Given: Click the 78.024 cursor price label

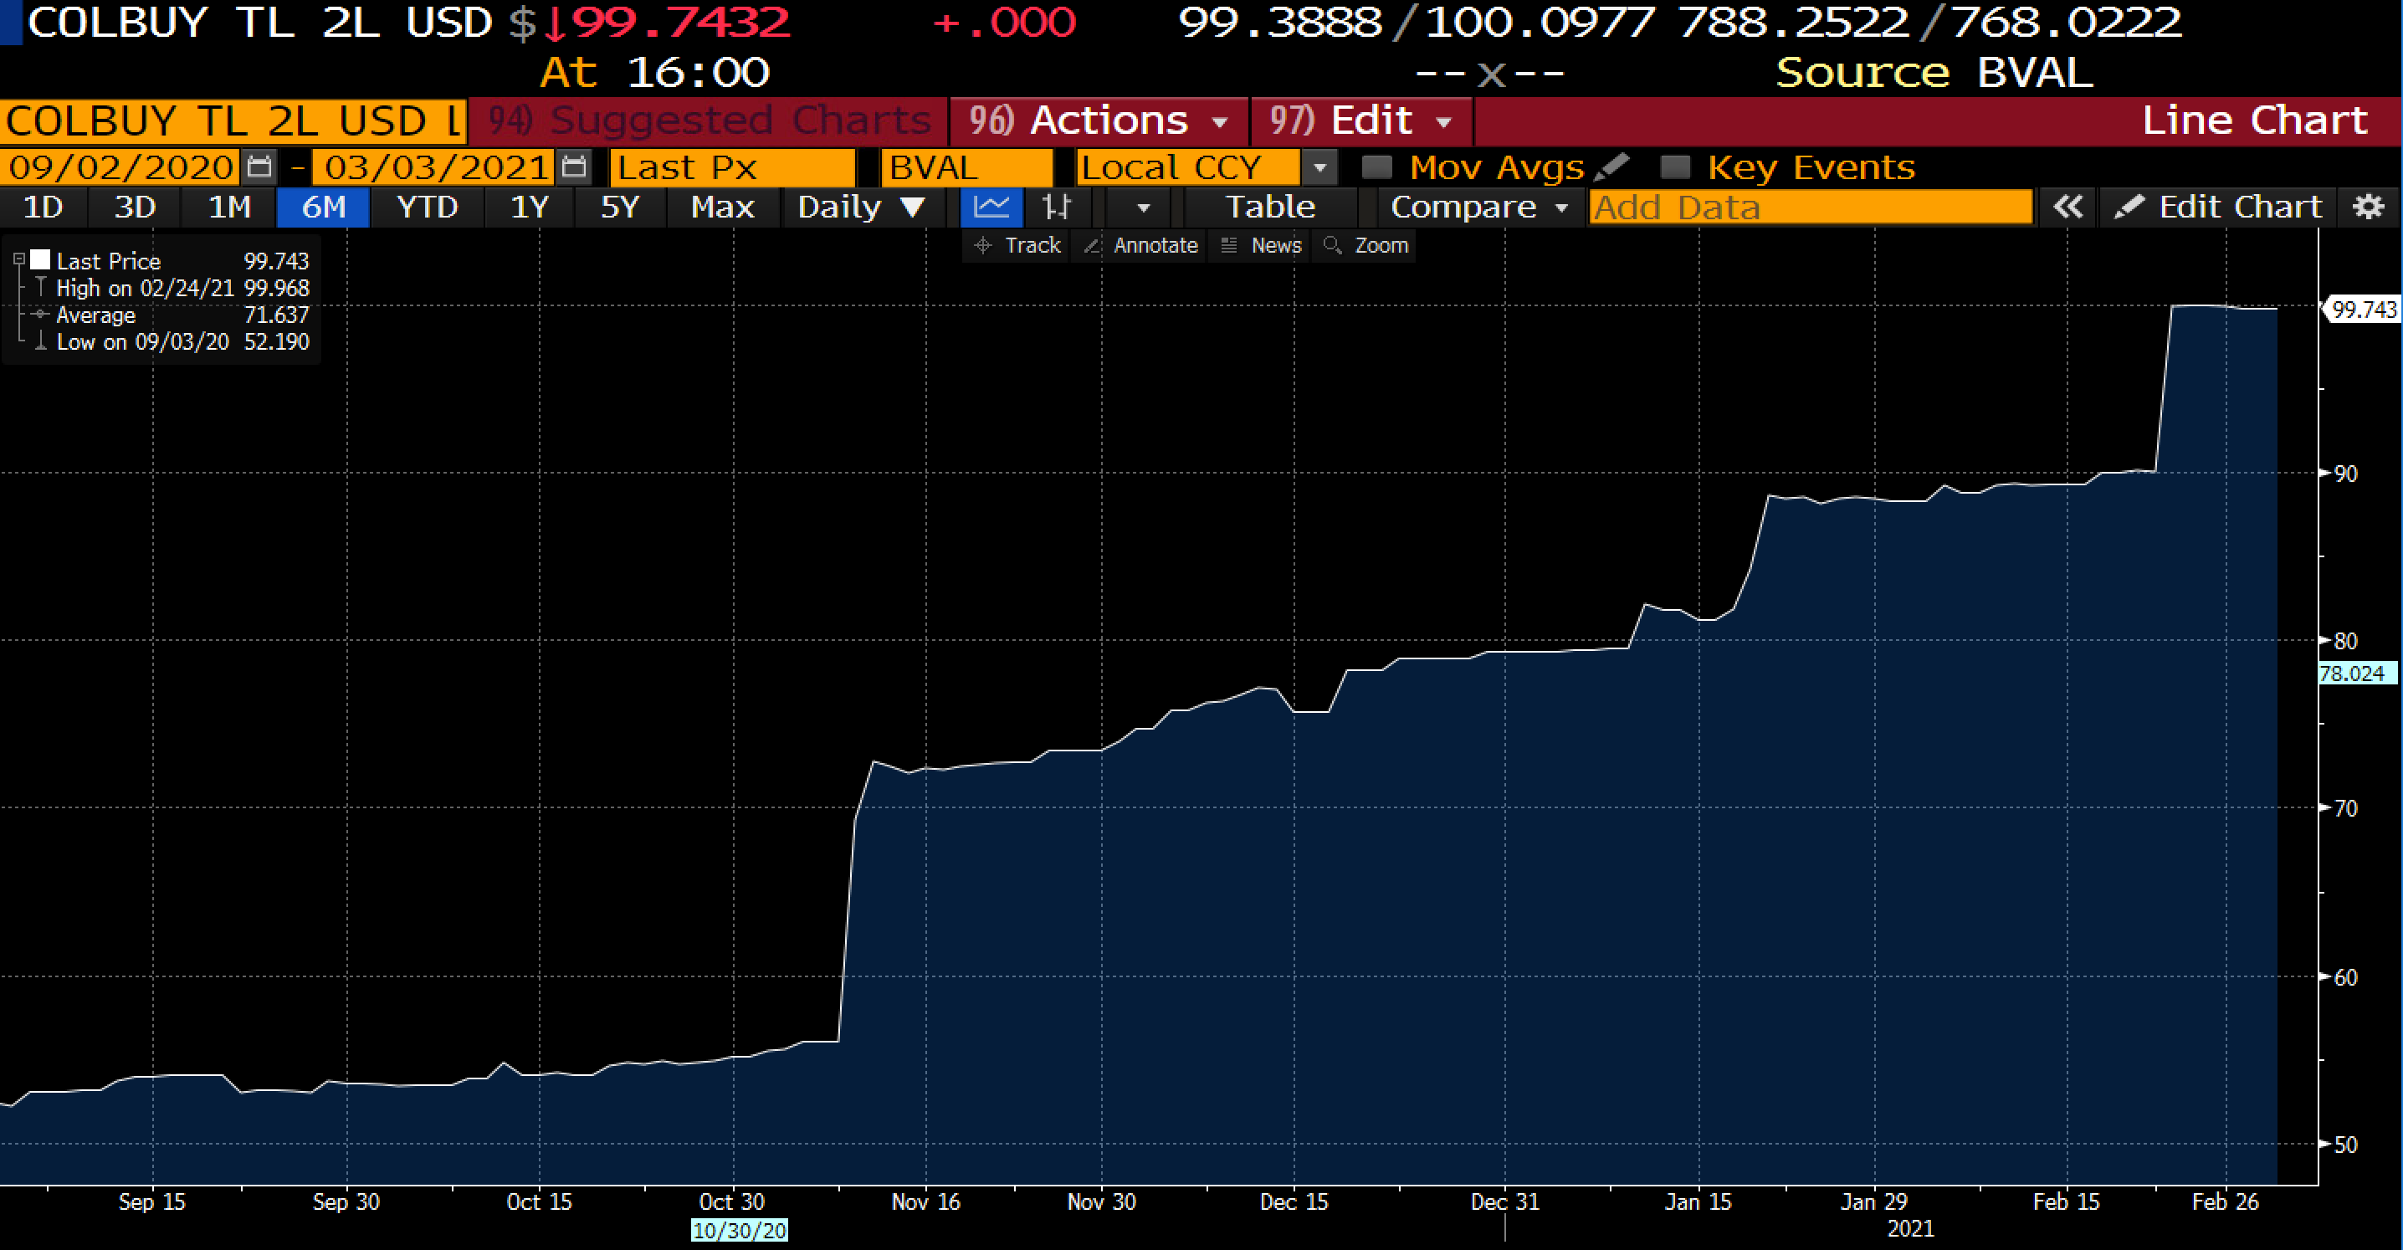Looking at the screenshot, I should click(2357, 673).
